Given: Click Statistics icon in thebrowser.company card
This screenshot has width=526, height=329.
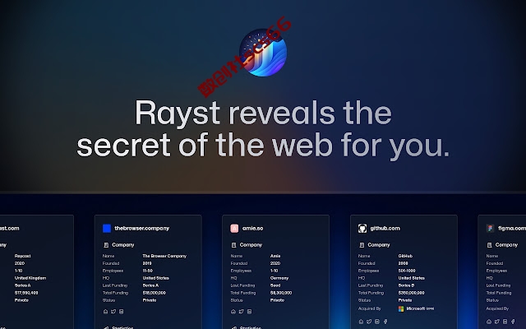Looking at the screenshot, I should (x=106, y=327).
